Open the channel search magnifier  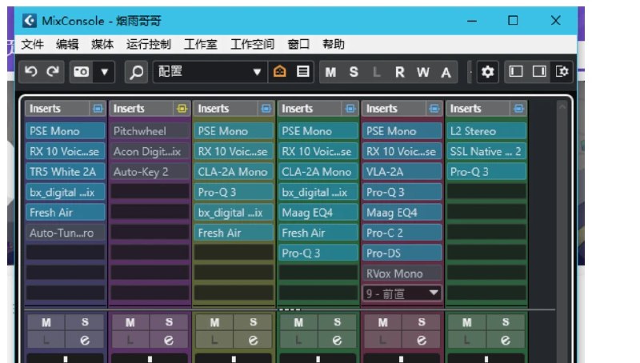pyautogui.click(x=136, y=72)
